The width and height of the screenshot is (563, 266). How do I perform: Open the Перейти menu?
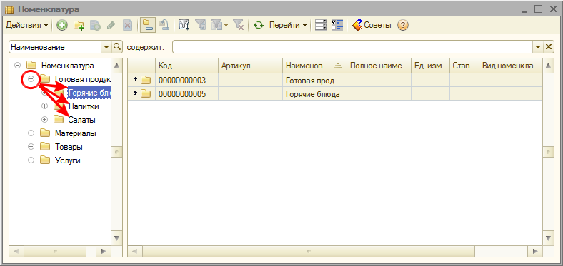288,26
